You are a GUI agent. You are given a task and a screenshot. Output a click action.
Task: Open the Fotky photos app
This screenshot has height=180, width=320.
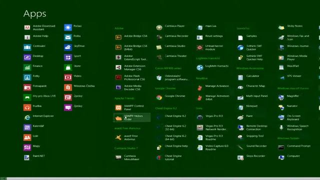(32, 77)
